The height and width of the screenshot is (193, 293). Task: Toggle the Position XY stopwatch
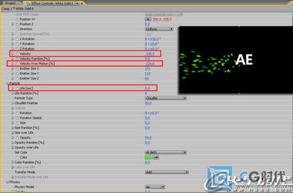(17, 19)
